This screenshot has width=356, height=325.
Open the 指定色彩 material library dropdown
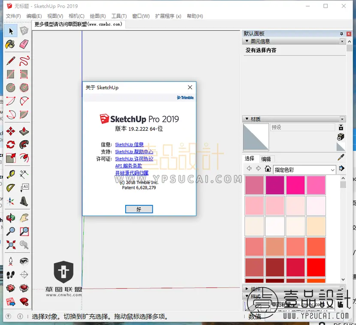pyautogui.click(x=304, y=170)
